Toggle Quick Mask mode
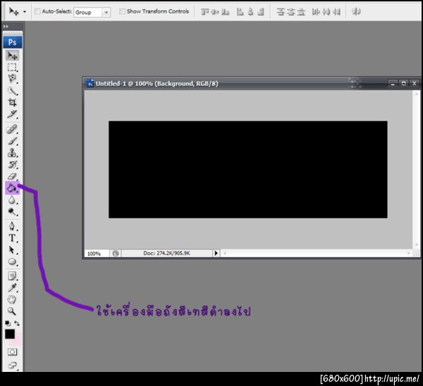This screenshot has height=386, width=423. (12, 351)
